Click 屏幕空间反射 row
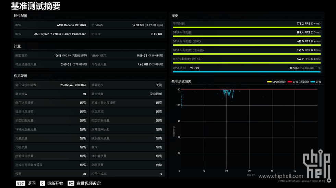 127,129
